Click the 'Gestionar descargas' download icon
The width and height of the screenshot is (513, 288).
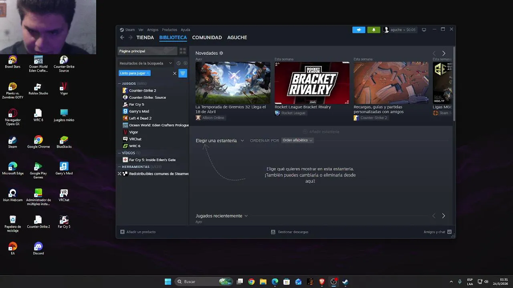273,232
